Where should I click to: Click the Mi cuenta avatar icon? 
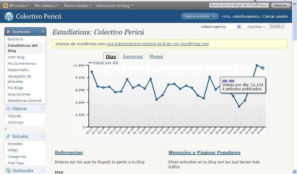[5, 6]
